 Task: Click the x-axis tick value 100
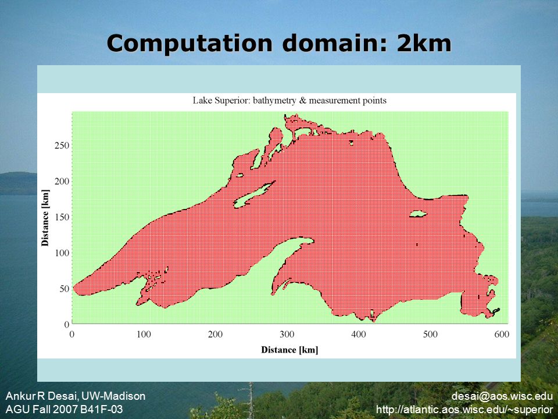pos(144,334)
